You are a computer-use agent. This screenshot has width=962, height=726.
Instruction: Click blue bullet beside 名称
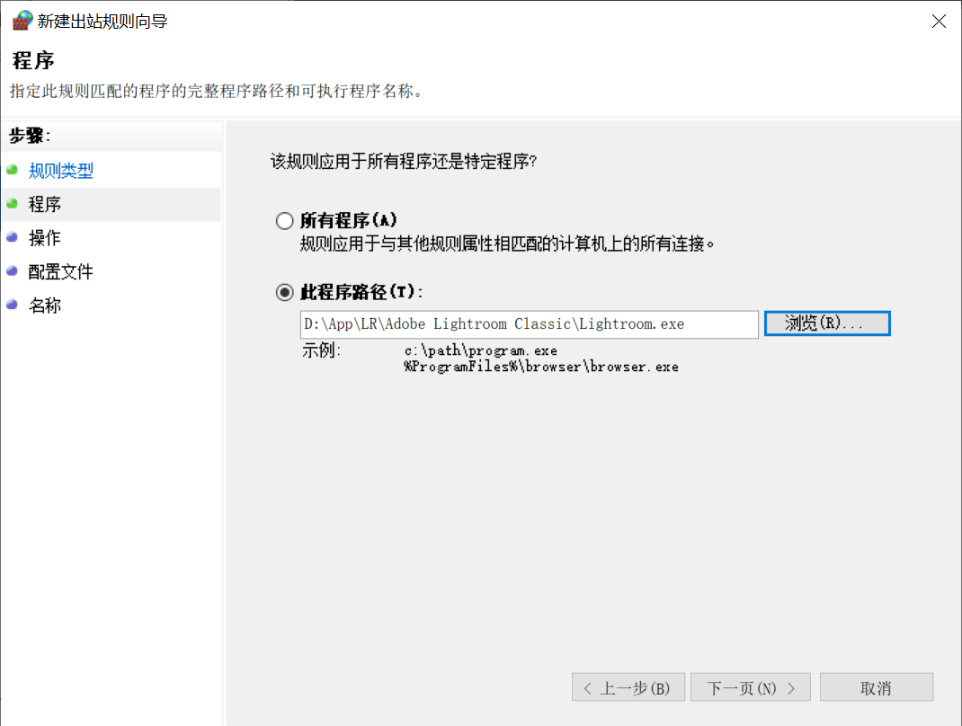pyautogui.click(x=13, y=305)
